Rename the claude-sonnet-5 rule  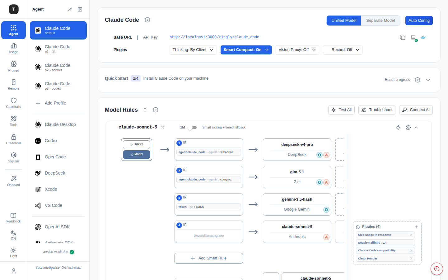(x=162, y=127)
